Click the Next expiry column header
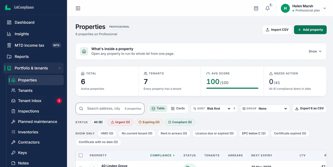Screen dimensions: 333x167 pos(262,155)
